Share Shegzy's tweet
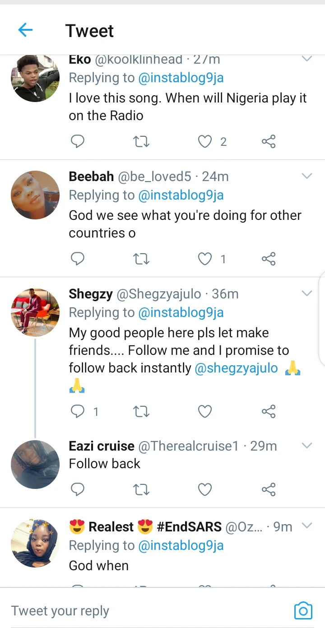The image size is (325, 628). (x=269, y=411)
